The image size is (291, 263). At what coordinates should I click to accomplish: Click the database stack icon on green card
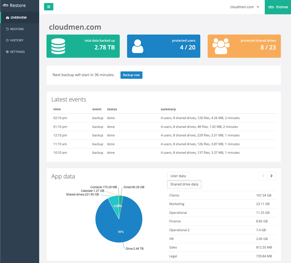coord(58,46)
